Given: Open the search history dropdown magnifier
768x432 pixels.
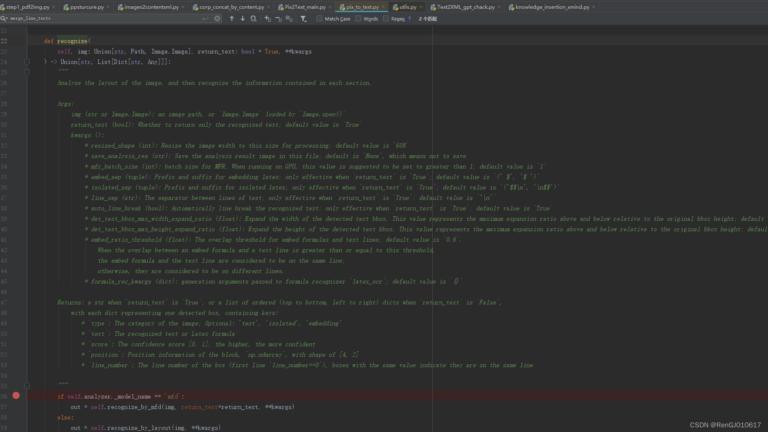Looking at the screenshot, I should [4, 18].
